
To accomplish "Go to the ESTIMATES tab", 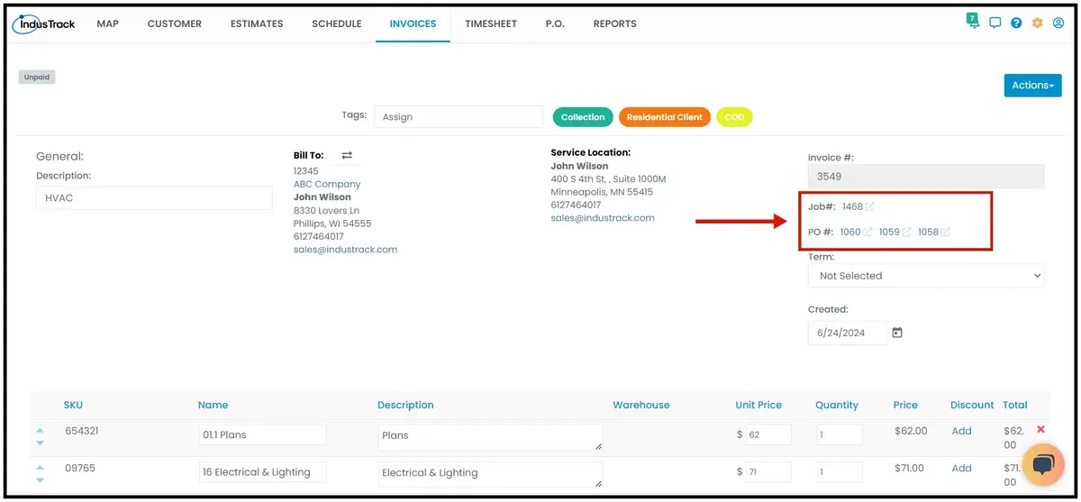I will 257,23.
